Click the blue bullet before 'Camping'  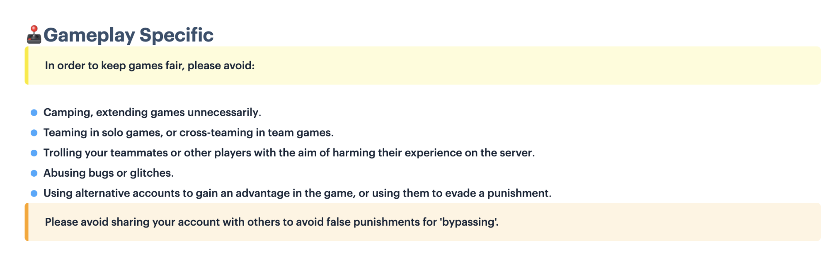(34, 113)
